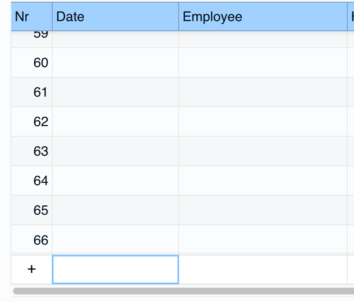Click the Date cell in row 63
Image resolution: width=354 pixels, height=302 pixels.
tap(115, 151)
